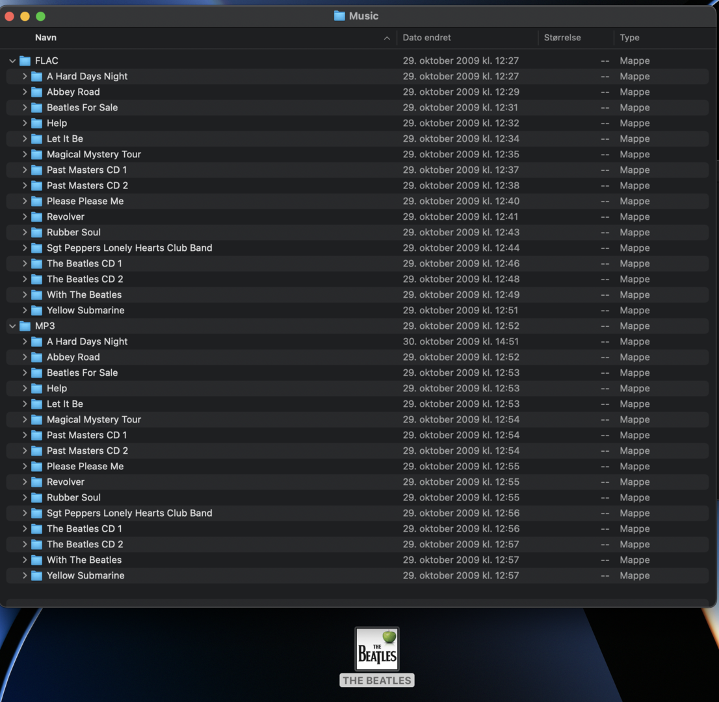The width and height of the screenshot is (719, 702).
Task: Click folder icon of MP3 Magical Mystery Tour
Action: click(36, 419)
